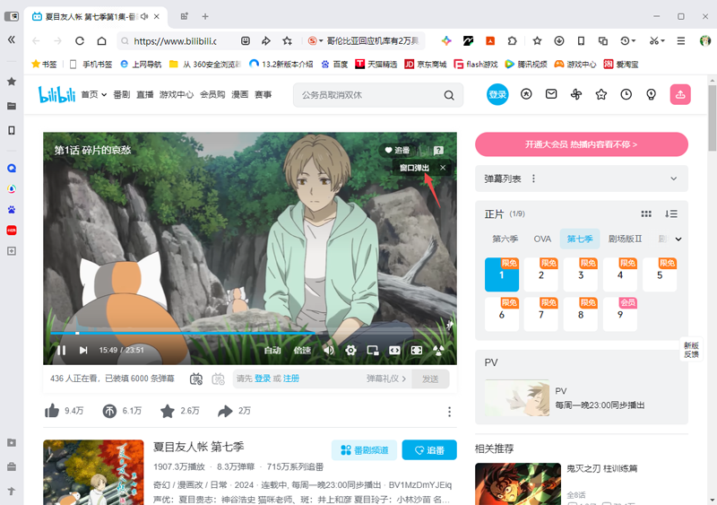
Task: Click the round 登录 login button
Action: 497,94
